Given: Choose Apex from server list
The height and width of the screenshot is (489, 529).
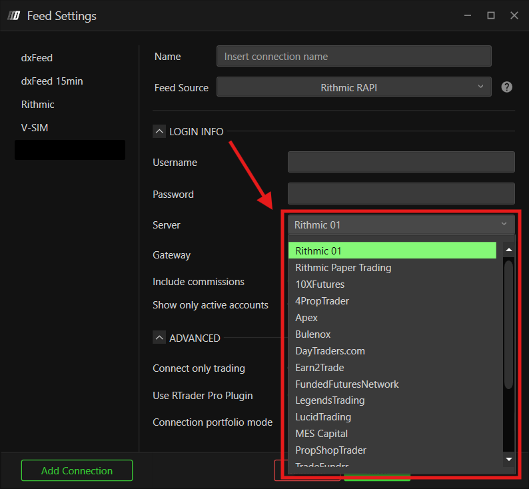Looking at the screenshot, I should [x=392, y=317].
